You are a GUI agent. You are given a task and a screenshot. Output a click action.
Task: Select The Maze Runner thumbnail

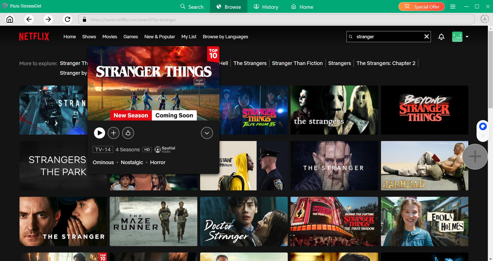(153, 221)
